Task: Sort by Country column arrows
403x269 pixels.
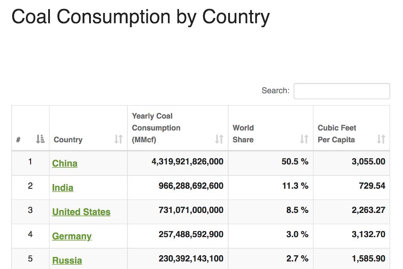Action: click(118, 139)
